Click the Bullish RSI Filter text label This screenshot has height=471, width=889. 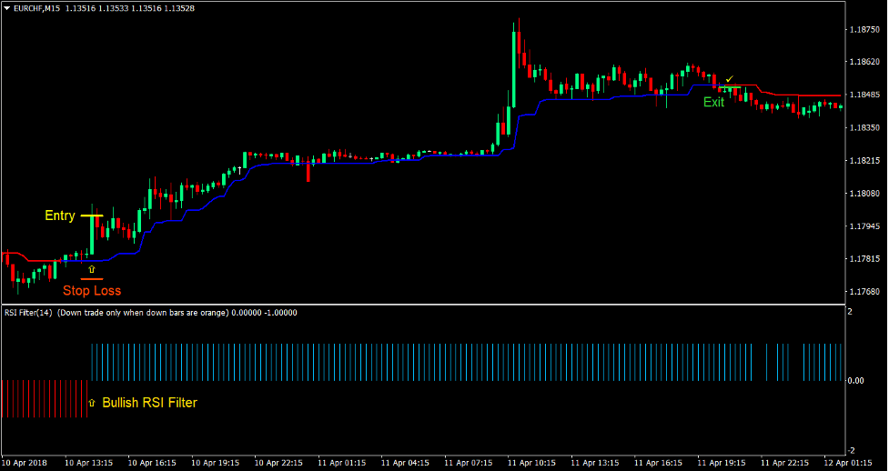[149, 403]
